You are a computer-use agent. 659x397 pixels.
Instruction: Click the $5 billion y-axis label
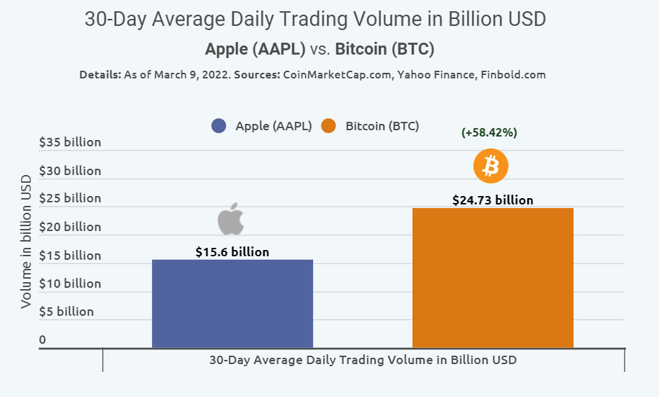click(x=67, y=312)
